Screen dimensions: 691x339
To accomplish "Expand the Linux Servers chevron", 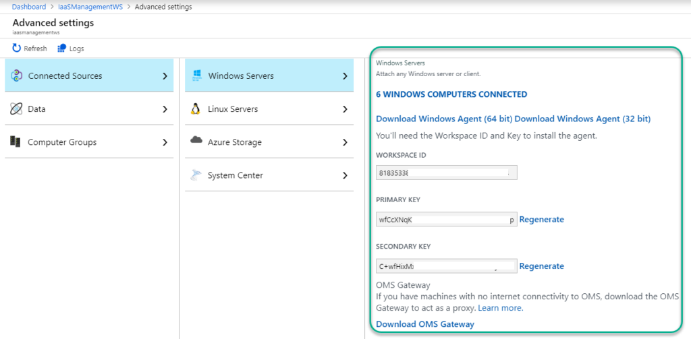I will click(345, 109).
